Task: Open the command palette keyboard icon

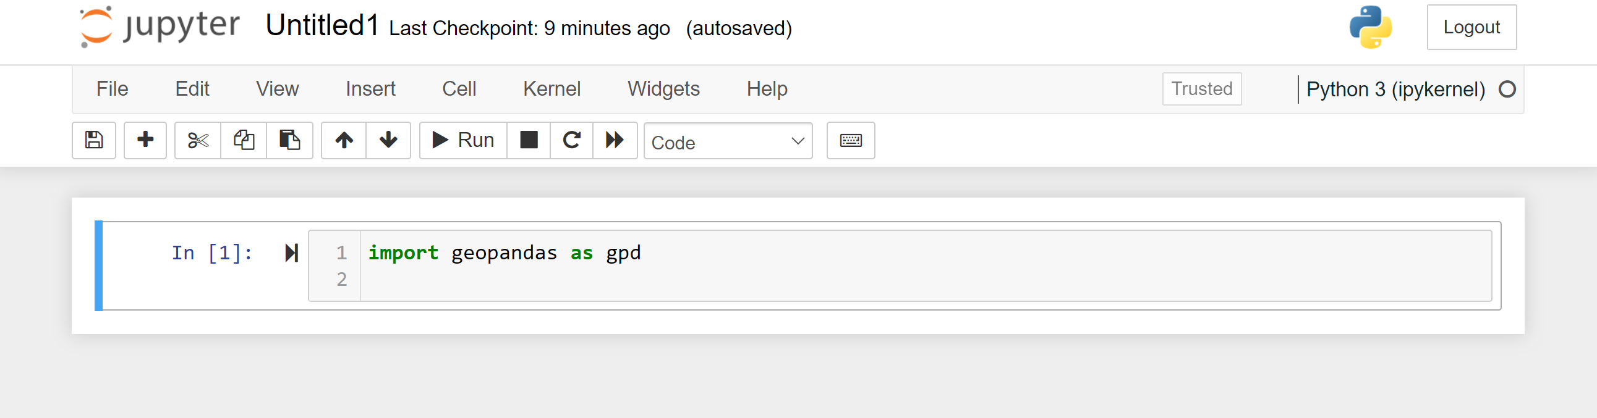Action: [850, 141]
